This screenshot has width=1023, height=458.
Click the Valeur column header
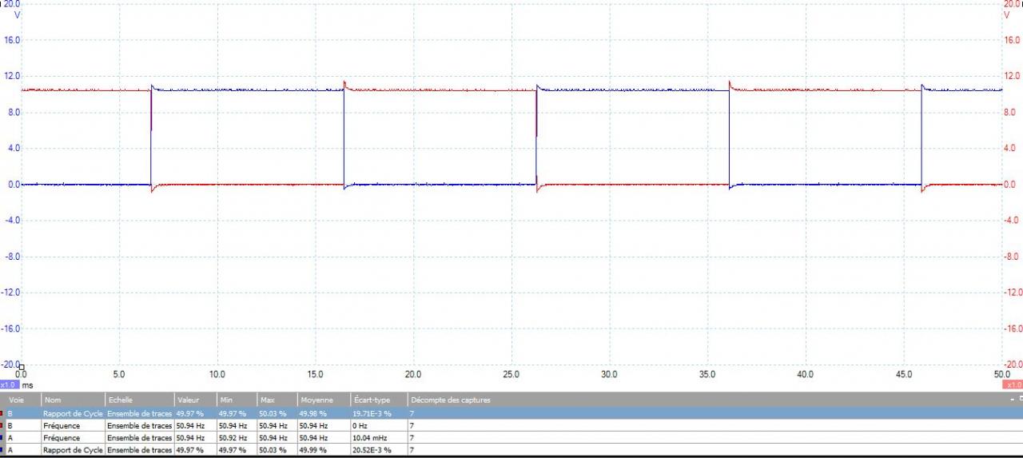click(x=195, y=400)
